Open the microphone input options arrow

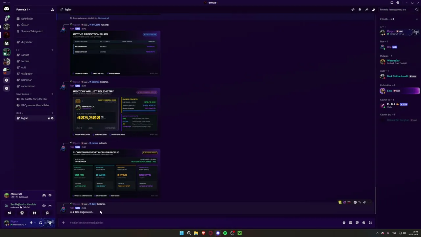(35, 223)
